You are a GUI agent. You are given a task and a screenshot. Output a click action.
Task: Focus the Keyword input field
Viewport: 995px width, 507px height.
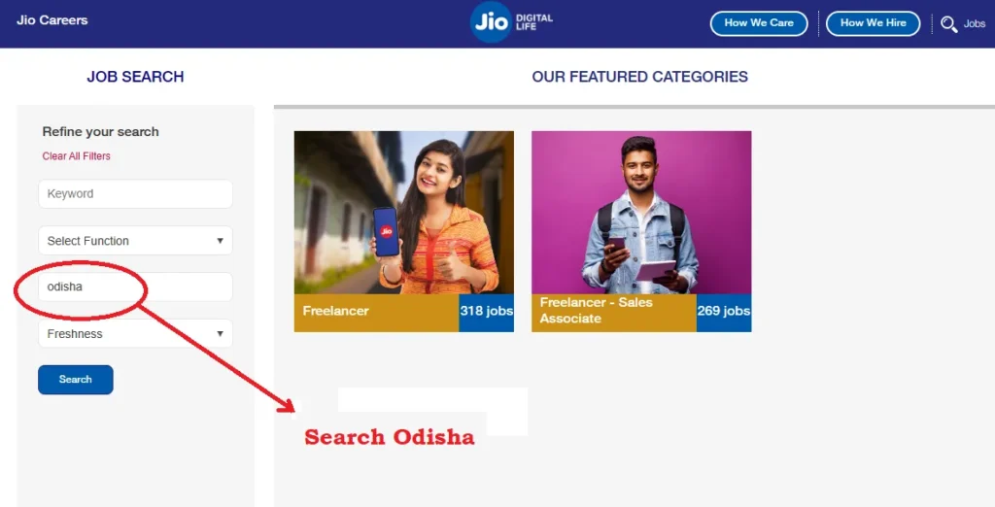(x=135, y=193)
